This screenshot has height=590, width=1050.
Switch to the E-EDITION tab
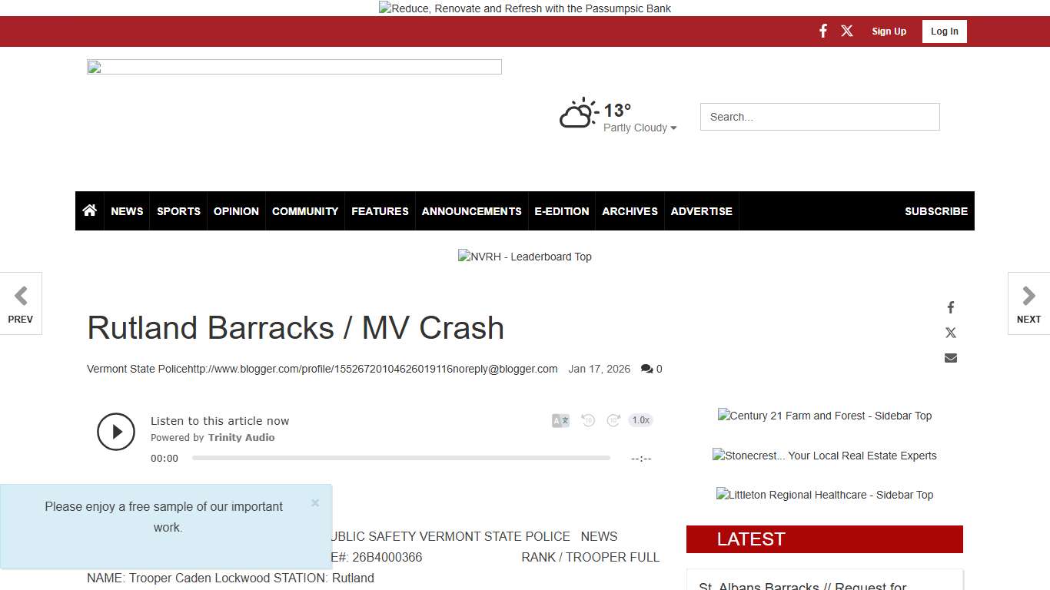(x=561, y=211)
